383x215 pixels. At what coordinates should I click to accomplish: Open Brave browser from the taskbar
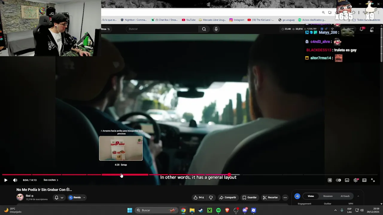(227, 210)
